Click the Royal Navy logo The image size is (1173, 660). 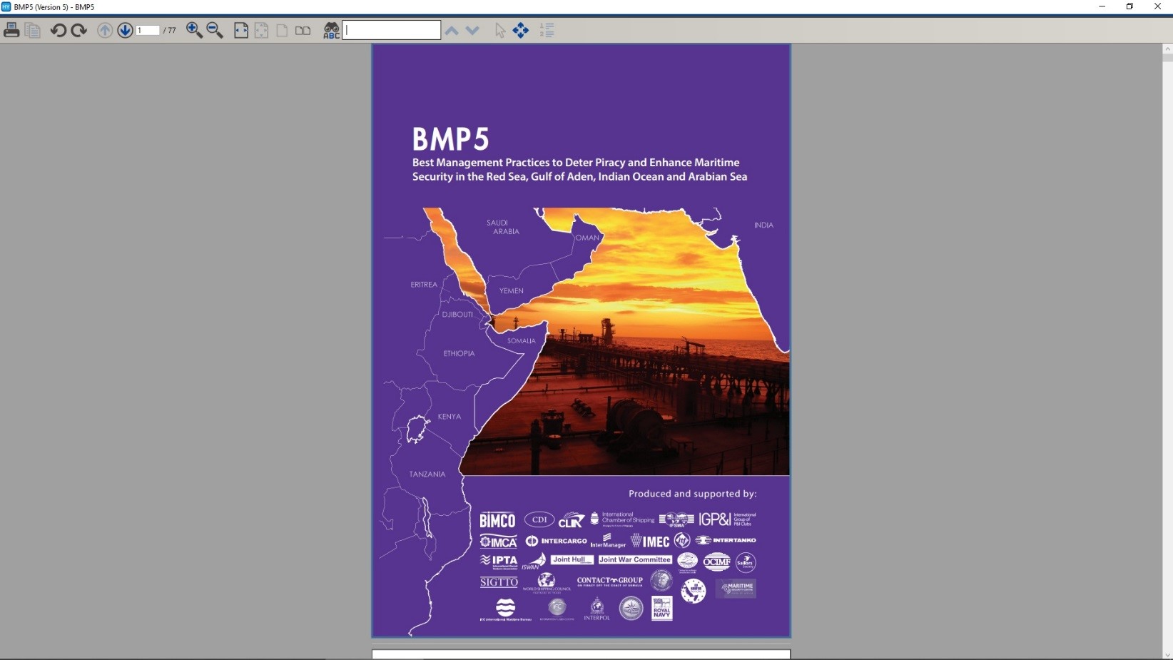point(662,609)
